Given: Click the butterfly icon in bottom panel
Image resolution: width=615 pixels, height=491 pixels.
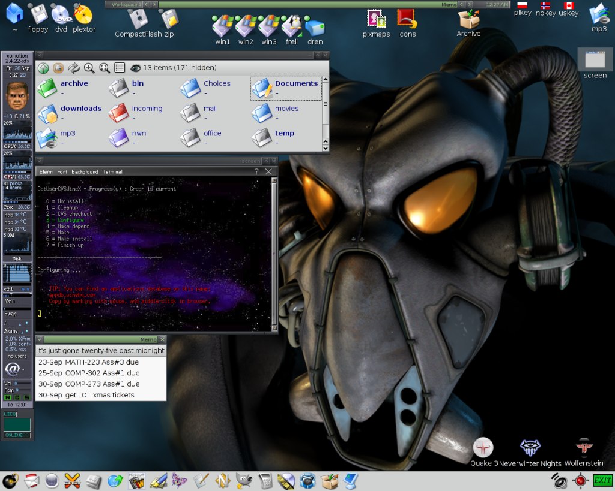Looking at the screenshot, I should pos(179,480).
